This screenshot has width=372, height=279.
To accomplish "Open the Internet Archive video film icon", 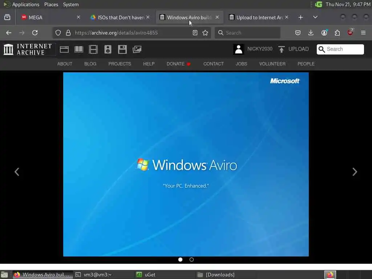I will pos(93,49).
